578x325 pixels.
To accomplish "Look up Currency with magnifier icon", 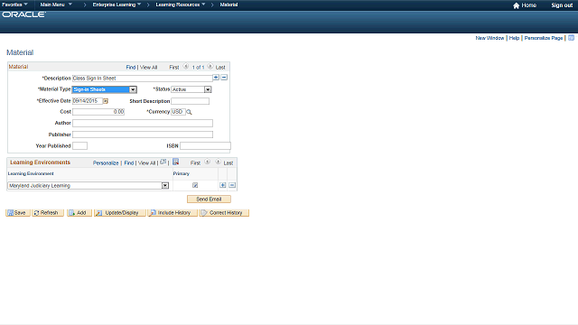I will [x=189, y=112].
